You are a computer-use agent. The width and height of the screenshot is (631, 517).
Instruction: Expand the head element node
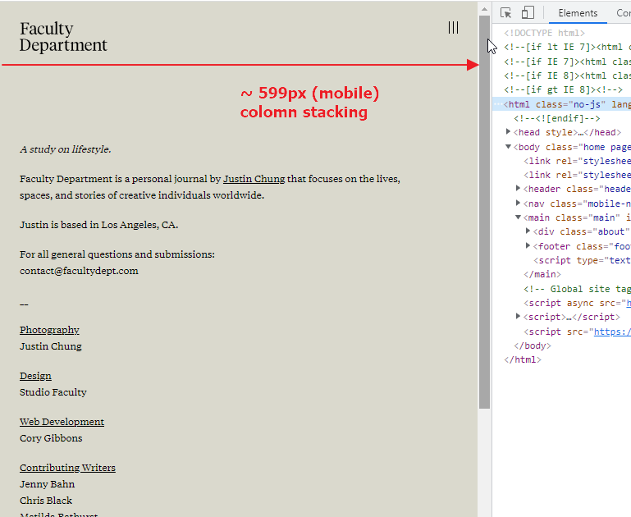coord(508,131)
